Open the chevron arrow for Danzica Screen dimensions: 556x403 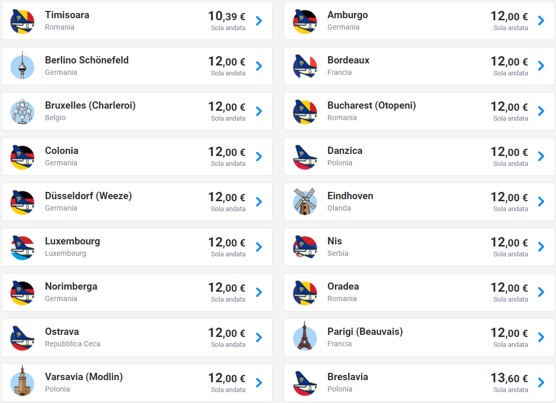coord(541,157)
